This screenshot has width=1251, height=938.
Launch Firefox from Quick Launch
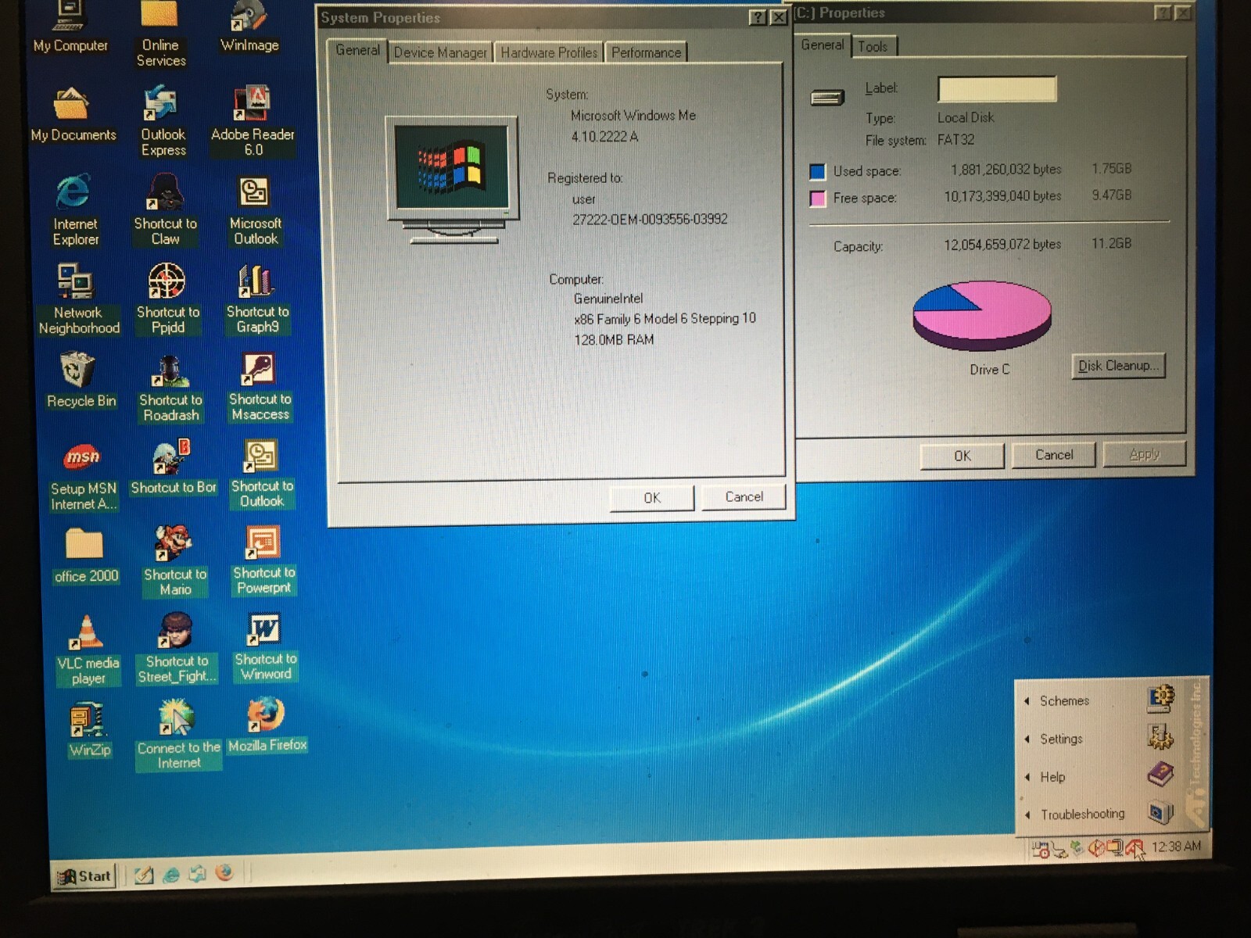point(224,873)
